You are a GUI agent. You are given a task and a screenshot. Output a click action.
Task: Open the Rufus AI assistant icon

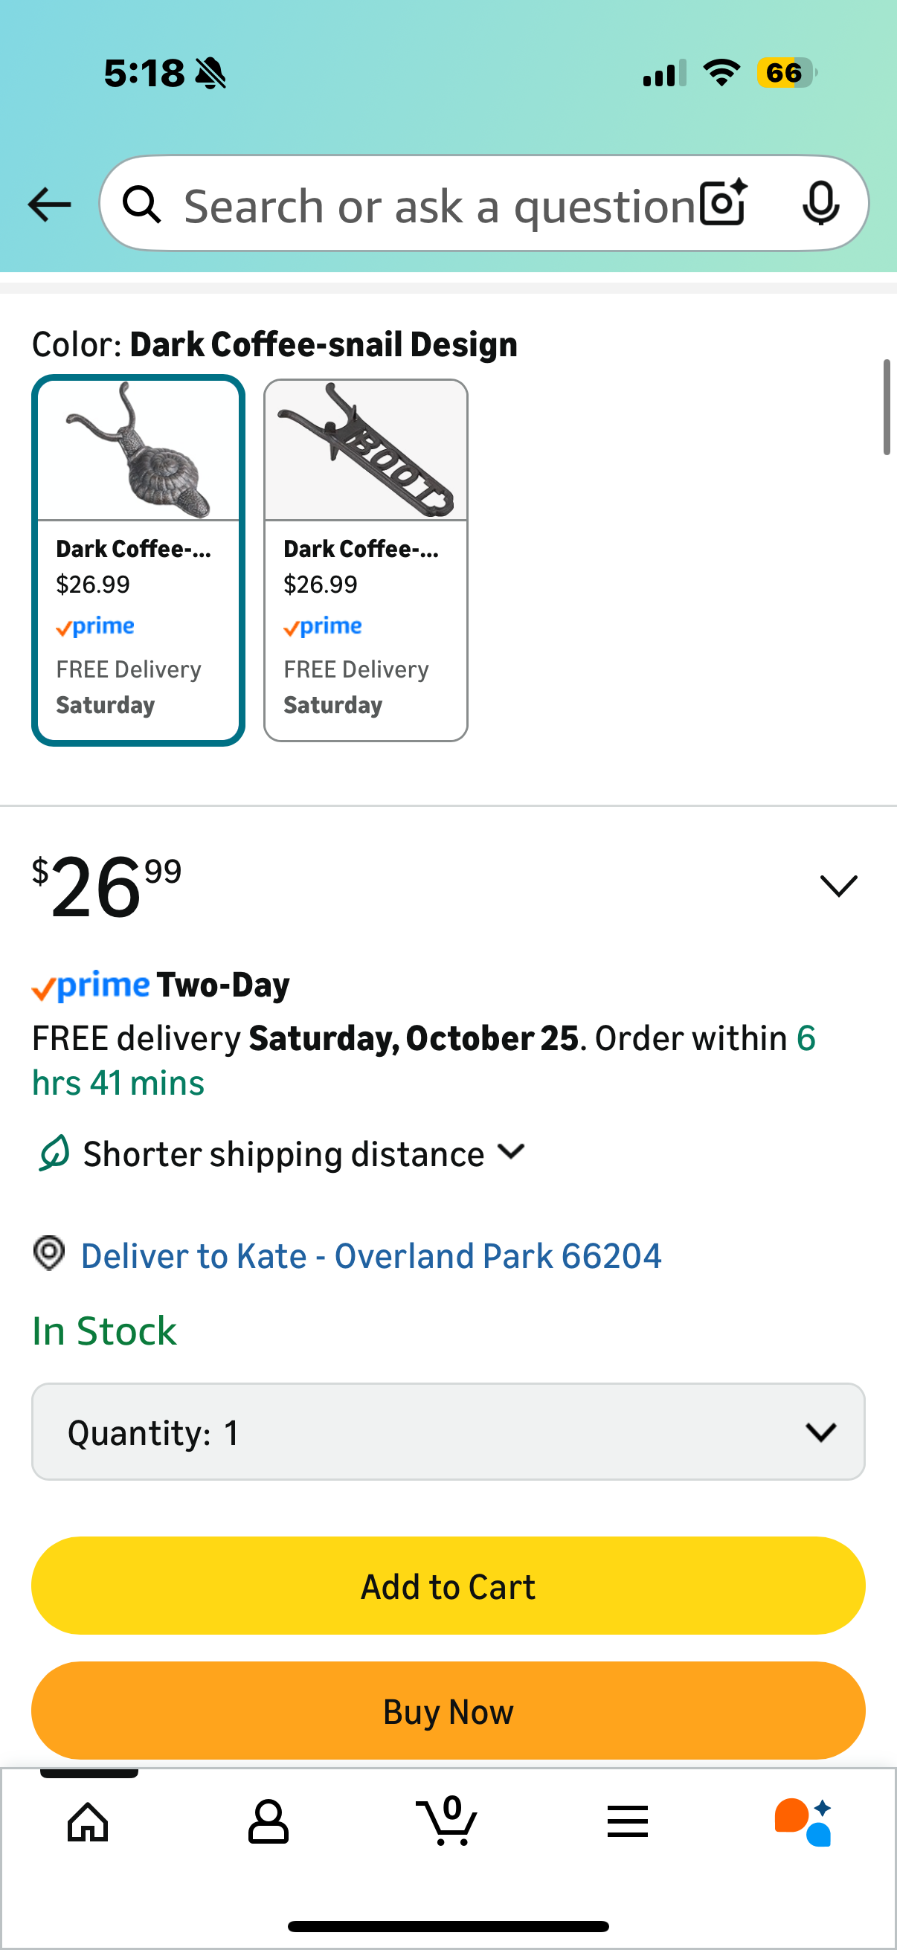803,1821
